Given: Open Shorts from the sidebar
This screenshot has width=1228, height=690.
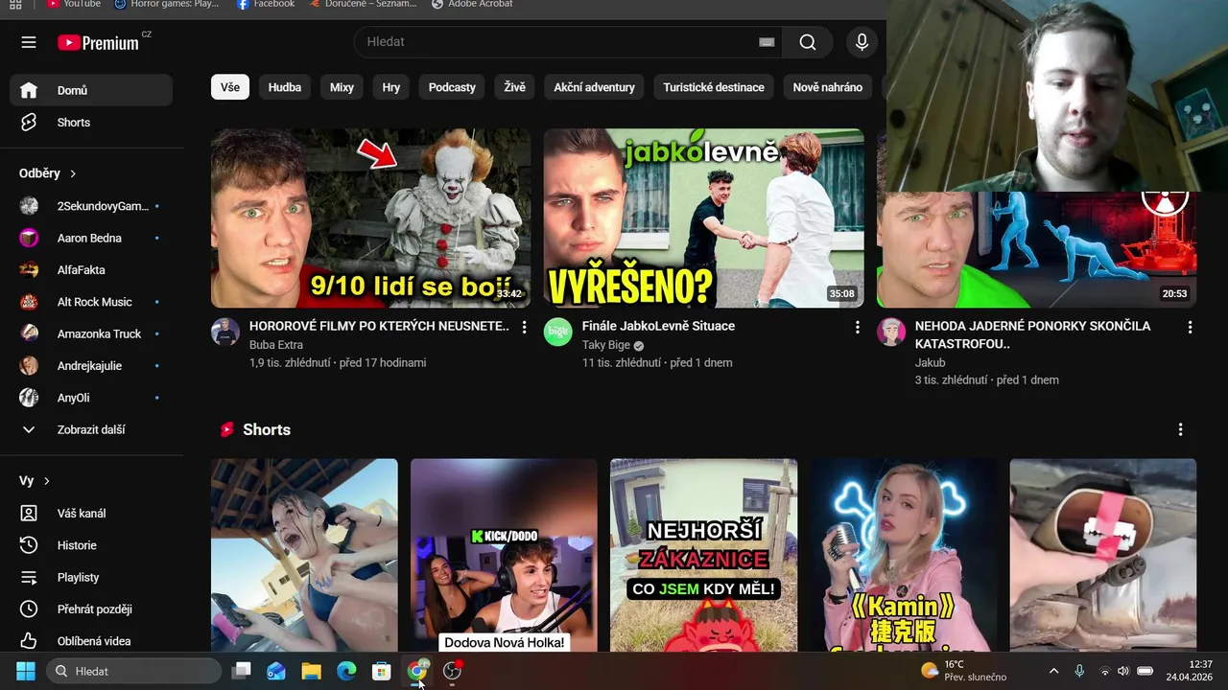Looking at the screenshot, I should [x=91, y=123].
